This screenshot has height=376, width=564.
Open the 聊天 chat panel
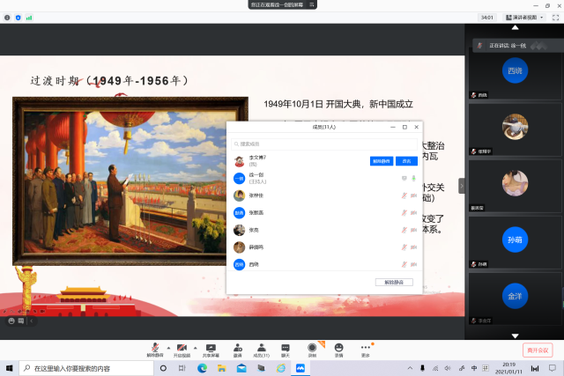click(285, 347)
